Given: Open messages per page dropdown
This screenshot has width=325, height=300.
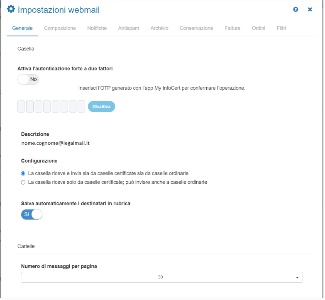Looking at the screenshot, I should point(161,277).
